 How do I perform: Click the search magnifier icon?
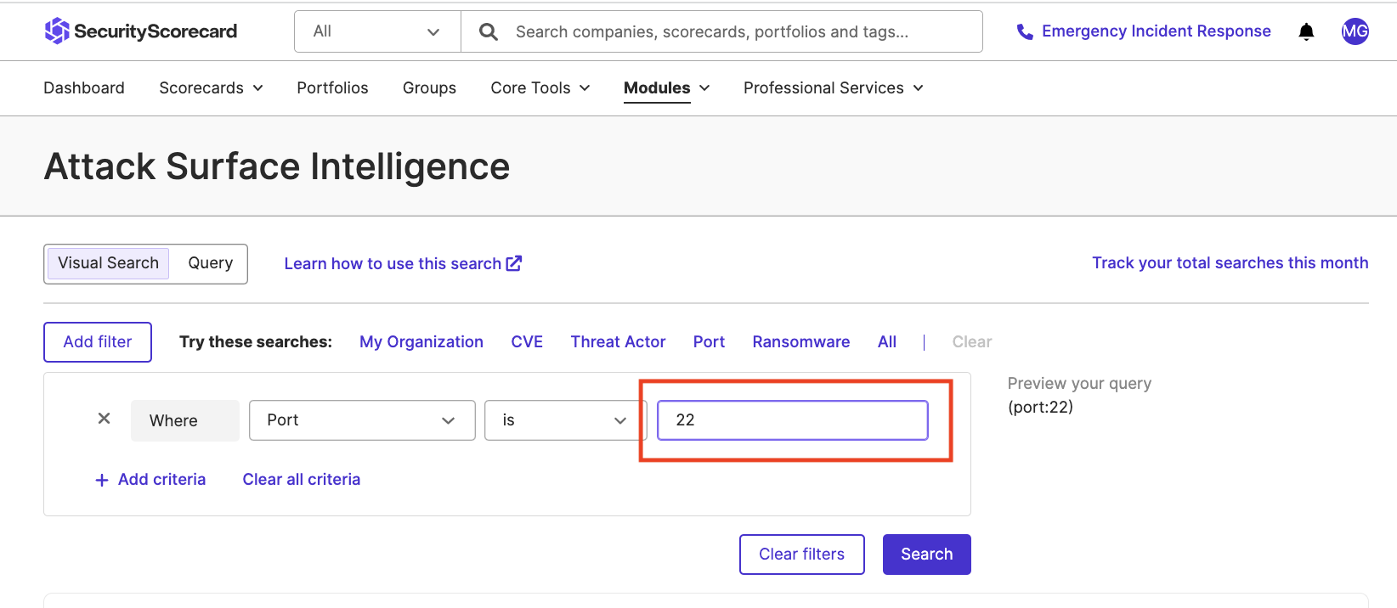pyautogui.click(x=489, y=31)
